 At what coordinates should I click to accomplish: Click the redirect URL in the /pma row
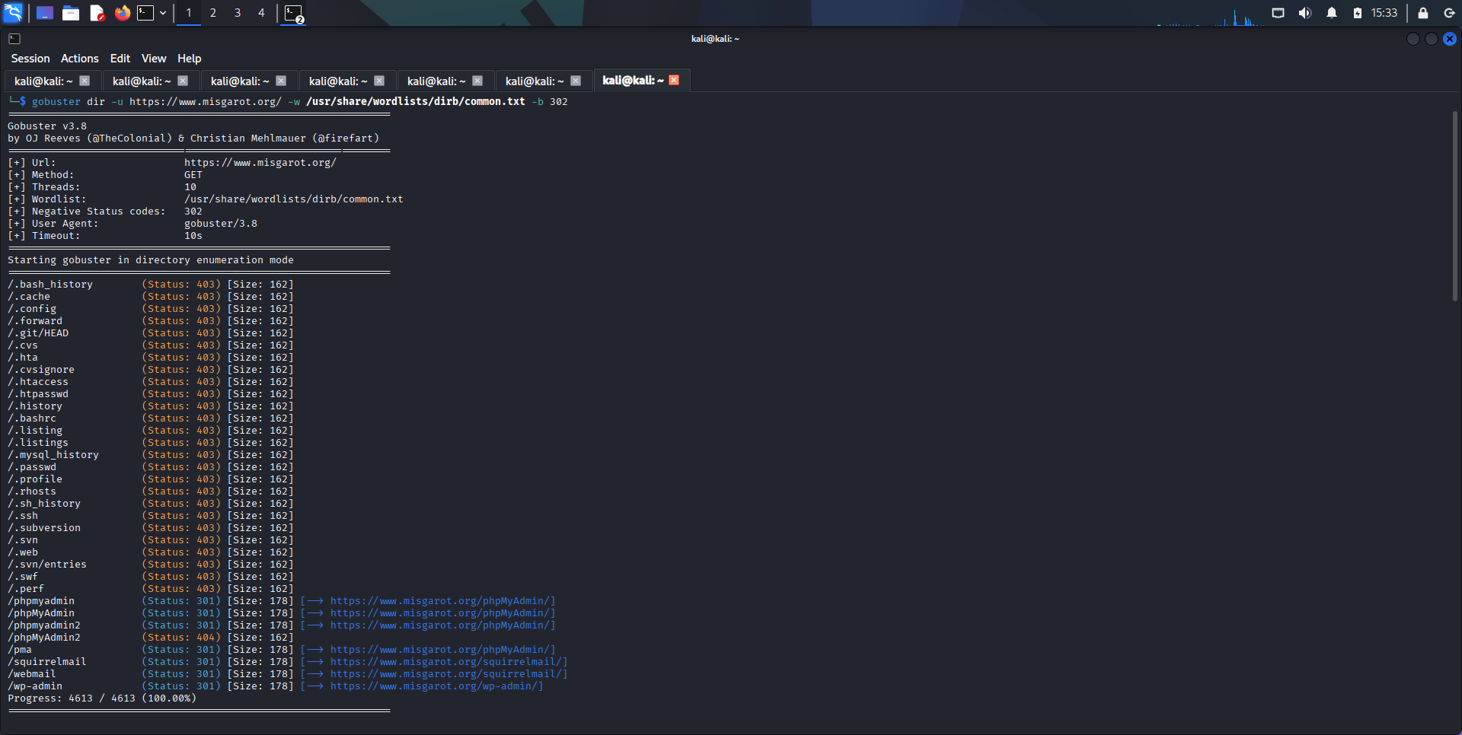tap(442, 650)
